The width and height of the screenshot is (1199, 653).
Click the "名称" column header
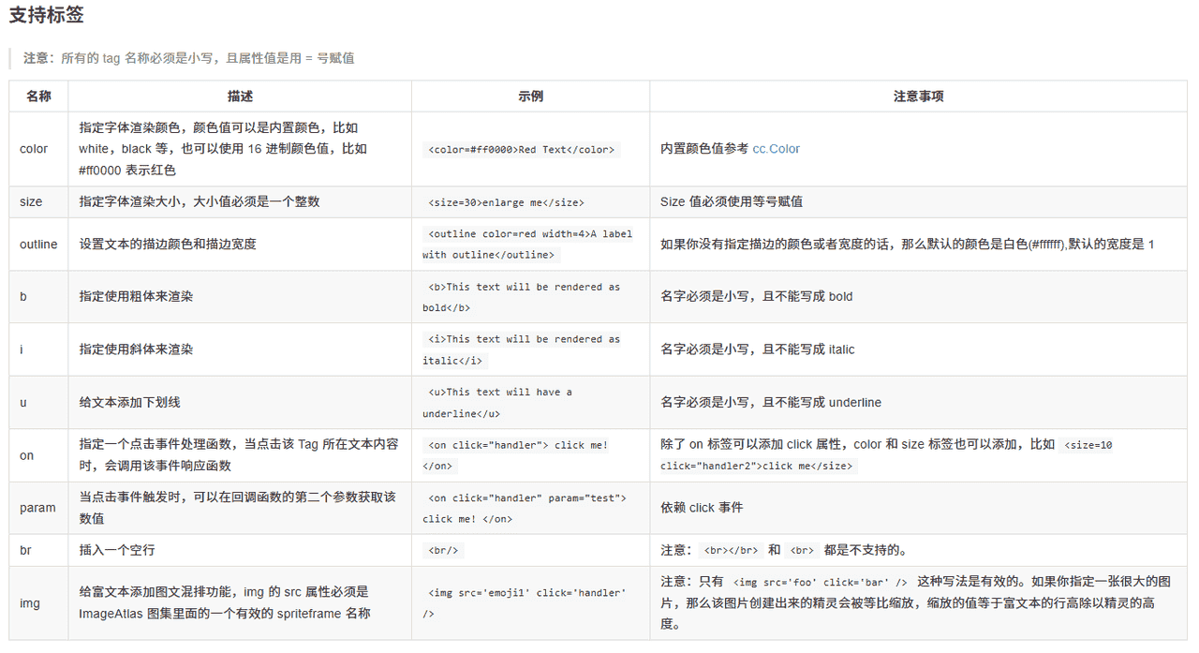[x=38, y=96]
